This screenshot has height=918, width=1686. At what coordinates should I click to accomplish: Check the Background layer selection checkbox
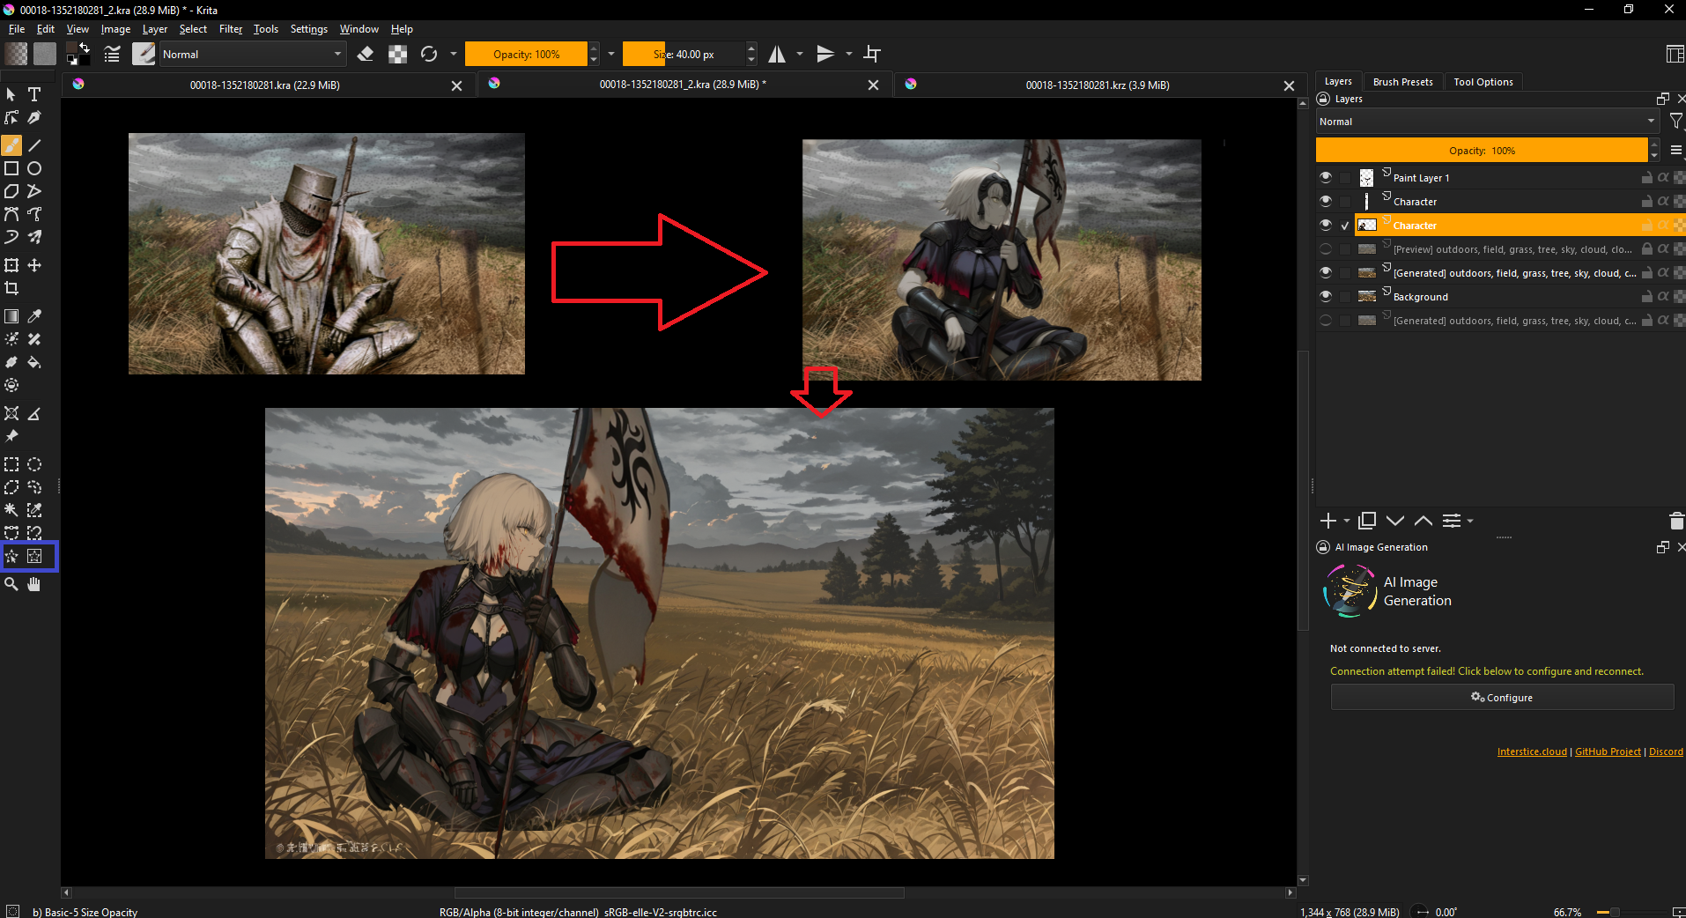click(x=1345, y=296)
